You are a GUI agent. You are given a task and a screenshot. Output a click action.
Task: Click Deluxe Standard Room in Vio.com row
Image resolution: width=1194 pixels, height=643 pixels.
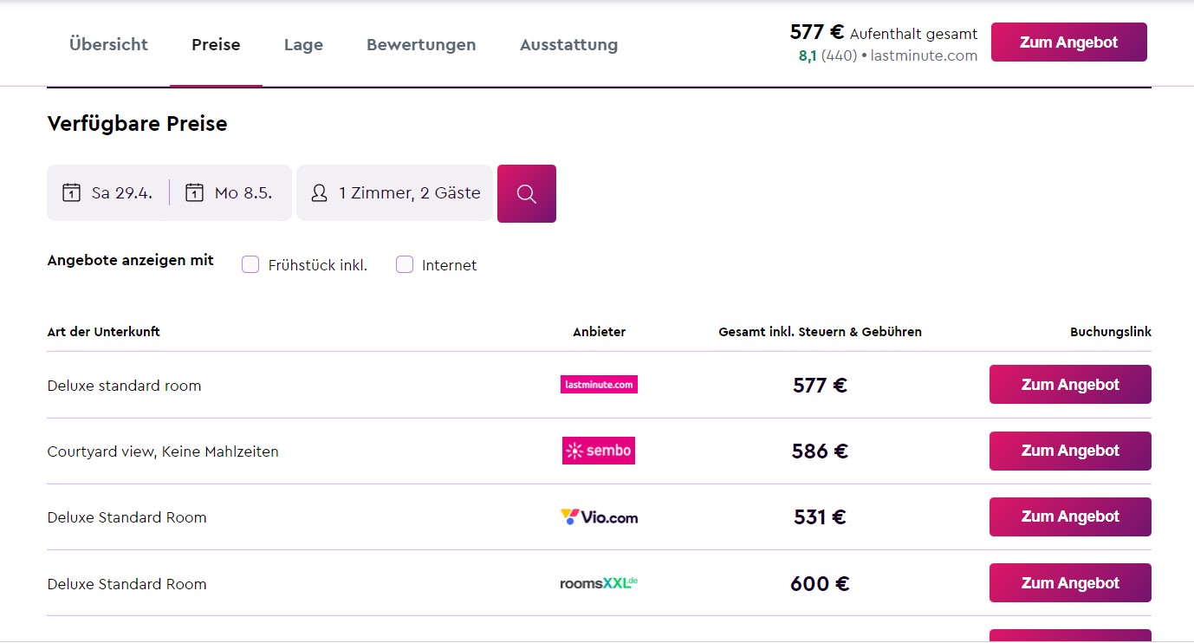127,517
